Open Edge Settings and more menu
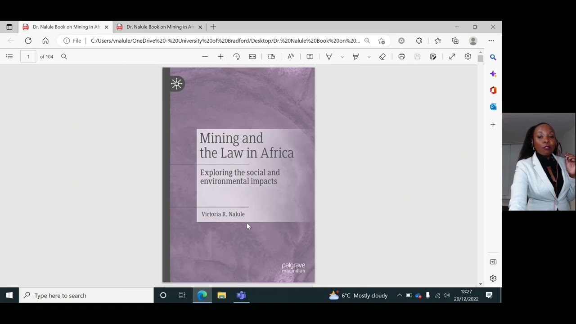 coord(491,40)
